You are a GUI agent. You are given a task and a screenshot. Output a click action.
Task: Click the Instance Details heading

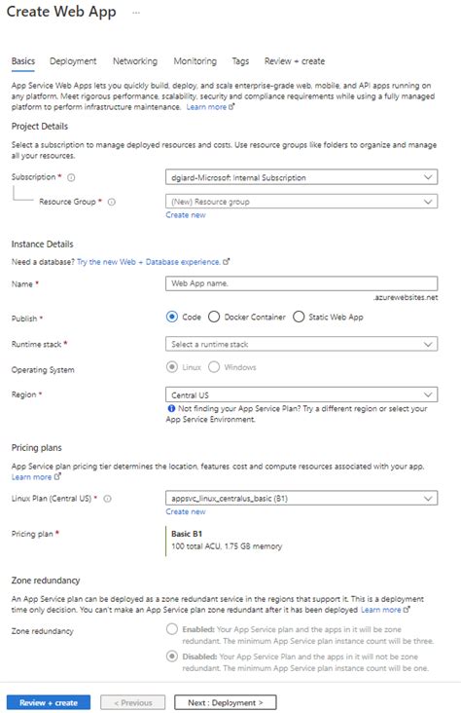(x=42, y=244)
